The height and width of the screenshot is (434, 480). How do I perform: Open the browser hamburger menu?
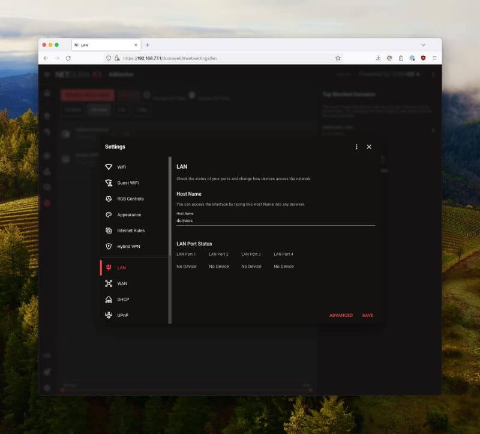(434, 58)
